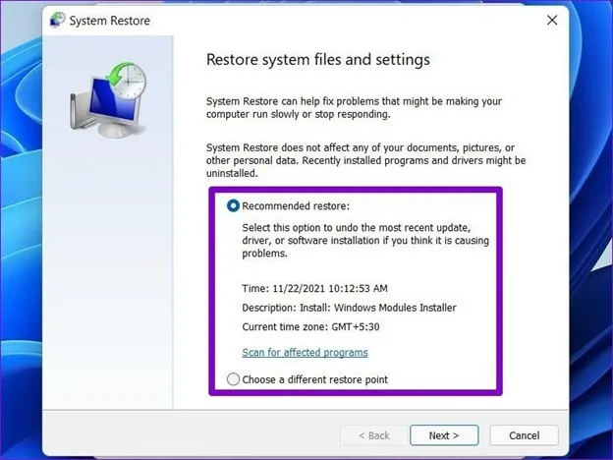The width and height of the screenshot is (613, 460).
Task: Click the empty blue side panel below illustration
Action: pos(108,295)
